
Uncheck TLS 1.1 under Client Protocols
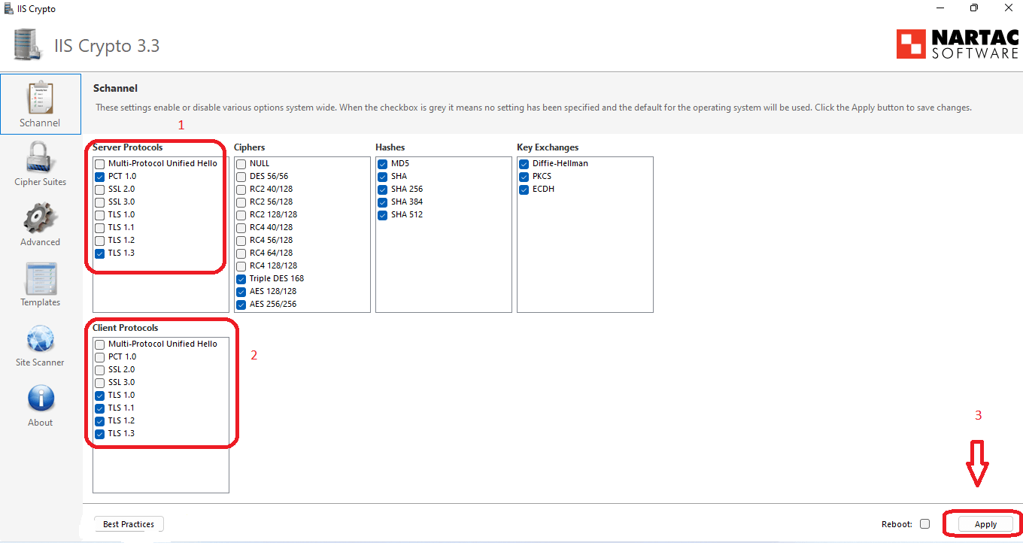100,408
